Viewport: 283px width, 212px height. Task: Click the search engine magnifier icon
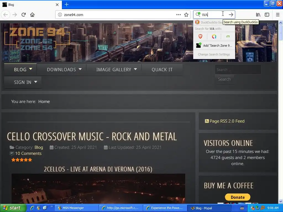(198, 14)
